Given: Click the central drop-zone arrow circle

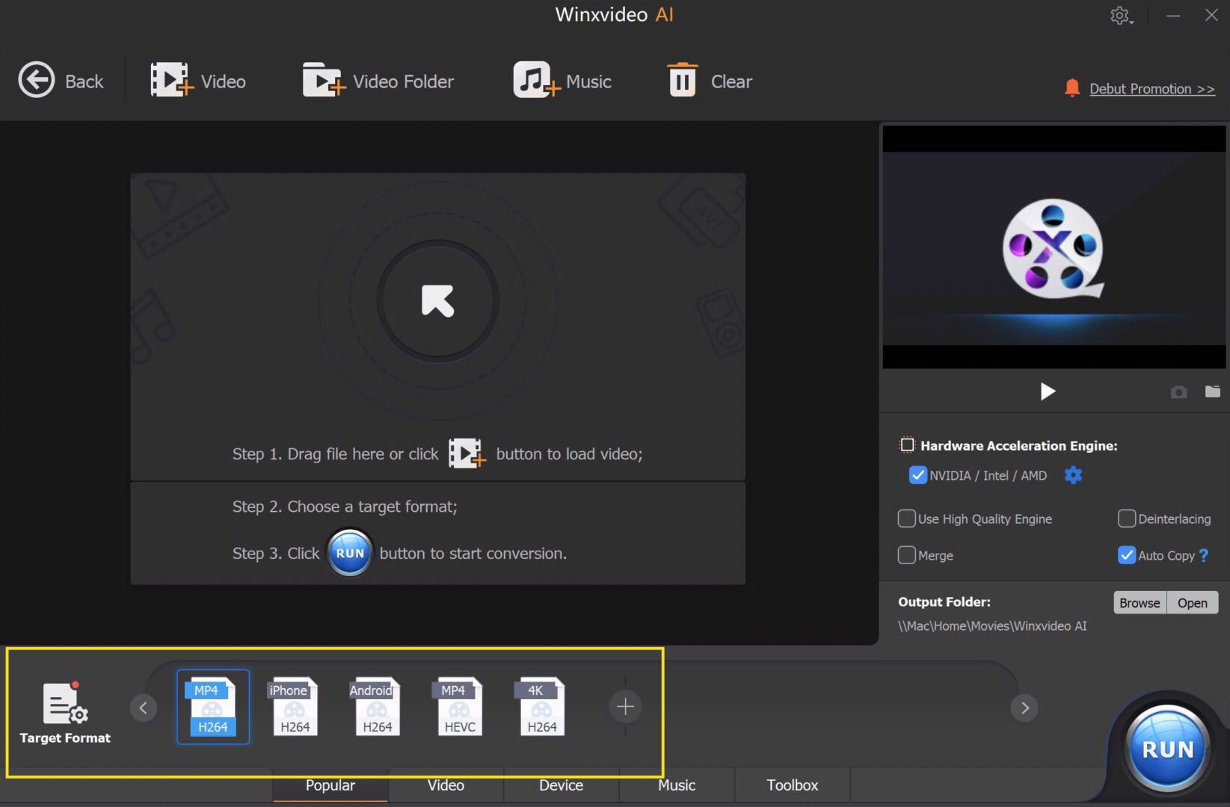Looking at the screenshot, I should click(x=438, y=301).
